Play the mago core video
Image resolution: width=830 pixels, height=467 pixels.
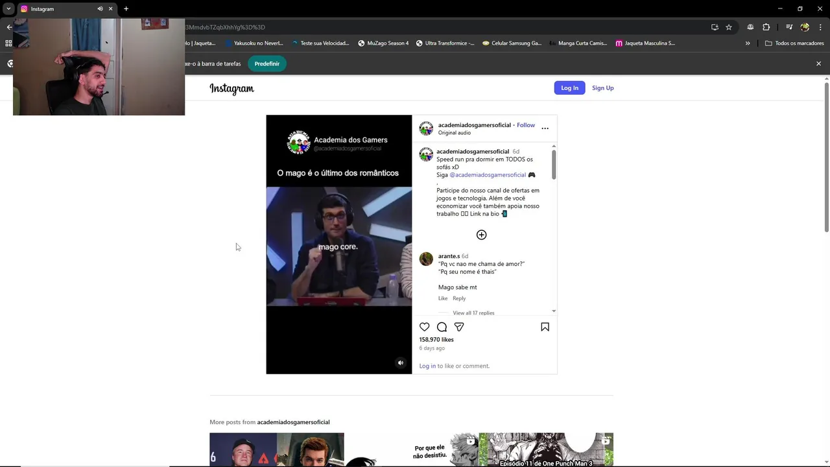tap(339, 245)
